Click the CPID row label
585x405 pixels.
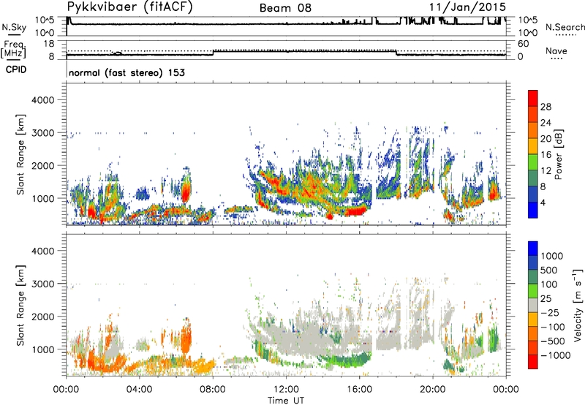click(x=16, y=69)
